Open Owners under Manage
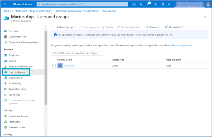 click(x=12, y=61)
